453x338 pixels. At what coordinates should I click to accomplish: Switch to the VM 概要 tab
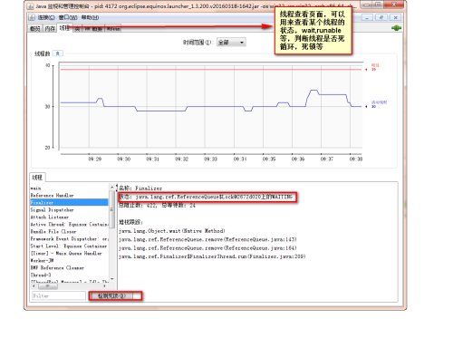tap(93, 29)
